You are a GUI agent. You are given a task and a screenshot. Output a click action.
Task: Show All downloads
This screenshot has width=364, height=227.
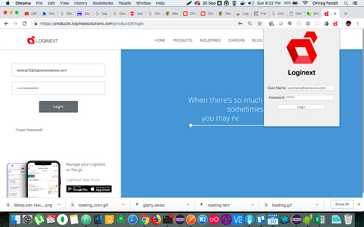coord(342,204)
